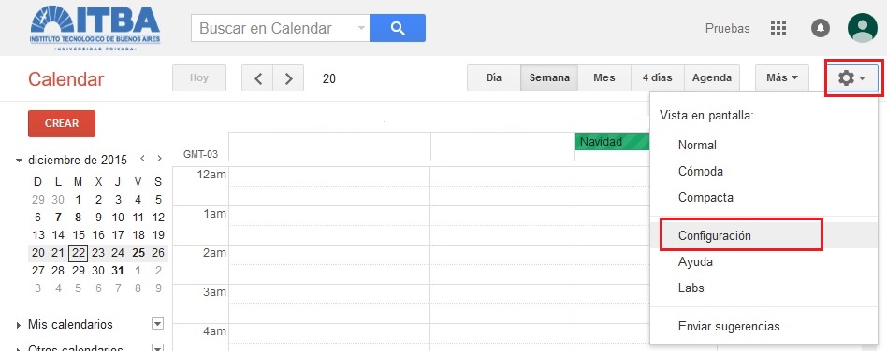Open the Más dropdown
The width and height of the screenshot is (887, 351).
(782, 78)
